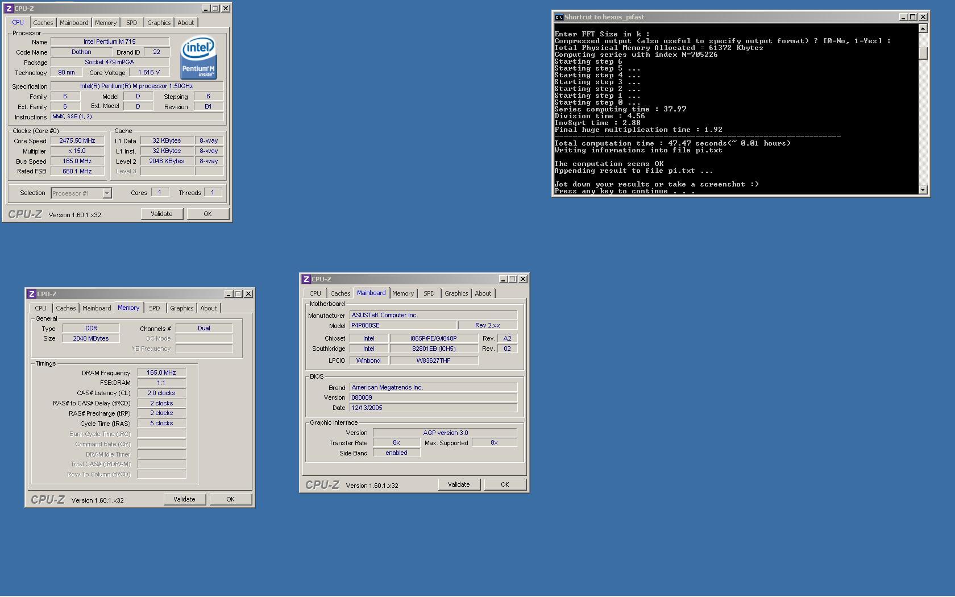The image size is (955, 597).
Task: Click the Core Voltage value 1.616 V
Action: pyautogui.click(x=149, y=72)
